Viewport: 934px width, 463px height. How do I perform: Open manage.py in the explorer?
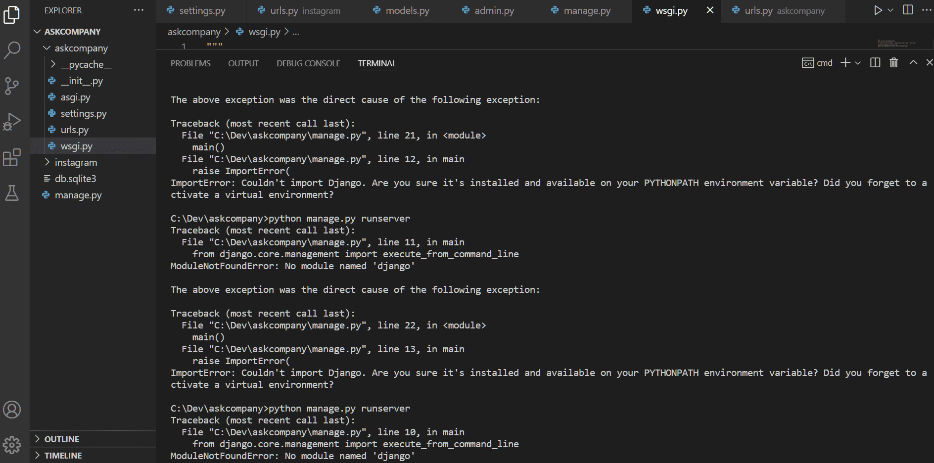[x=78, y=195]
